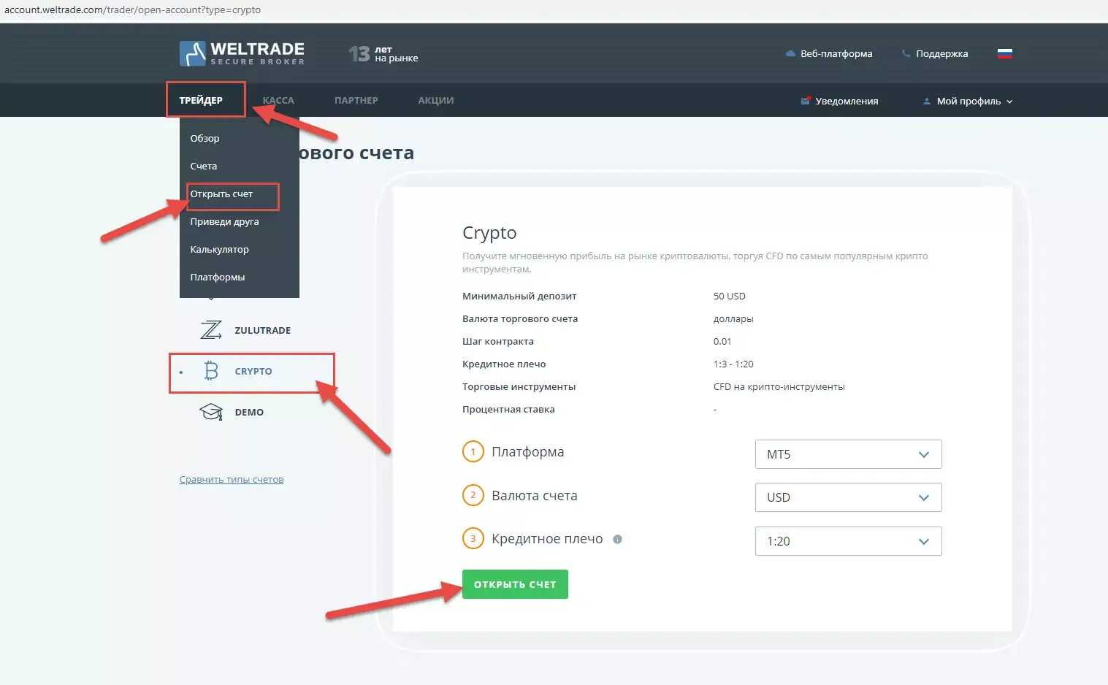
Task: Click the info icon next to Кредитное плечо
Action: pyautogui.click(x=617, y=539)
